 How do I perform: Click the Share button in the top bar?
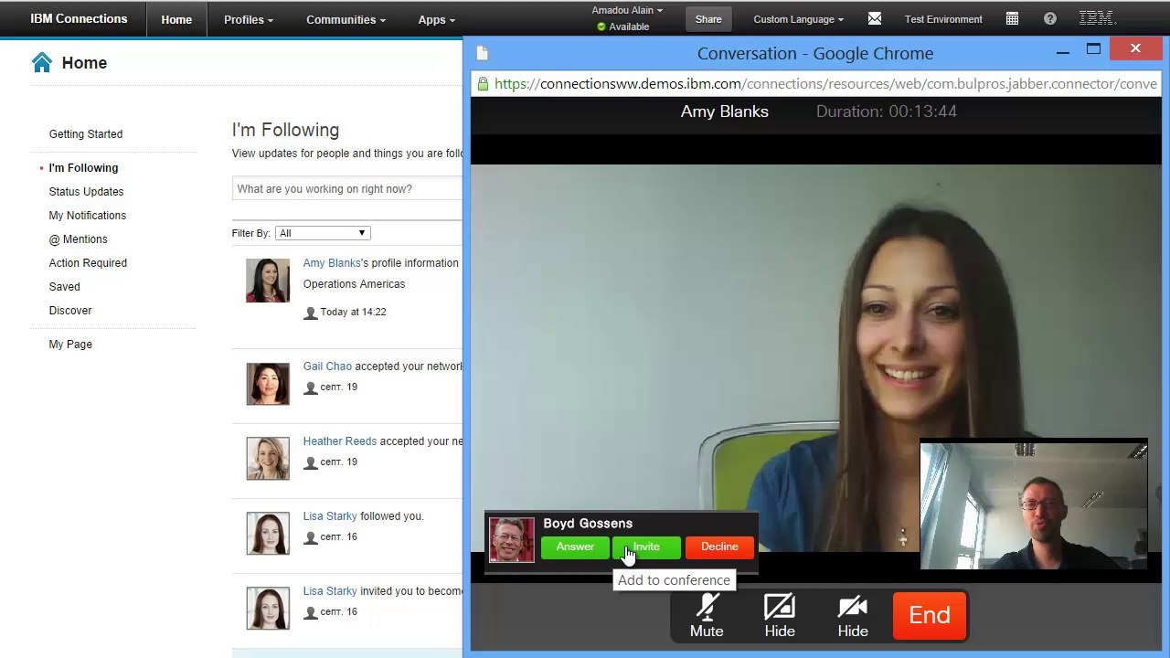708,19
